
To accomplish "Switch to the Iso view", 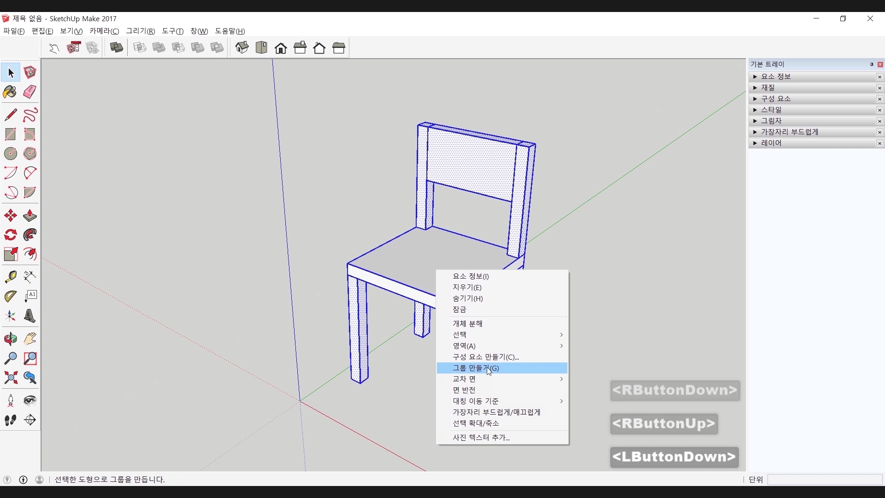I will 242,47.
